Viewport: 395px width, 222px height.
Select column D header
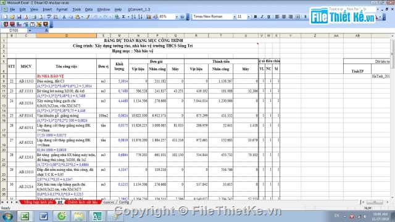coord(66,36)
